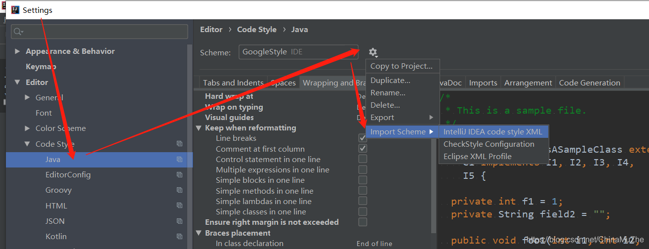Select Groovy code style
Viewport: 649px width, 249px height.
pos(58,190)
